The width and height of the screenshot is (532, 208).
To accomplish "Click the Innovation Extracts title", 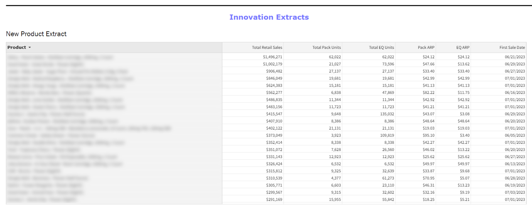I will [x=269, y=17].
